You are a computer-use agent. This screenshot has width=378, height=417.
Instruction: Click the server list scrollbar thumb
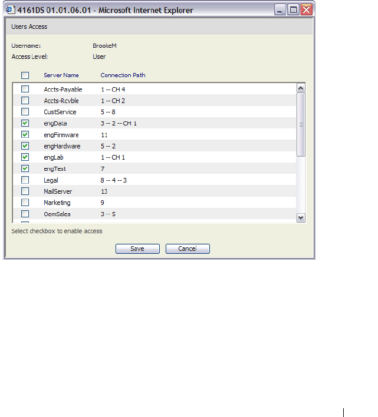coord(301,124)
